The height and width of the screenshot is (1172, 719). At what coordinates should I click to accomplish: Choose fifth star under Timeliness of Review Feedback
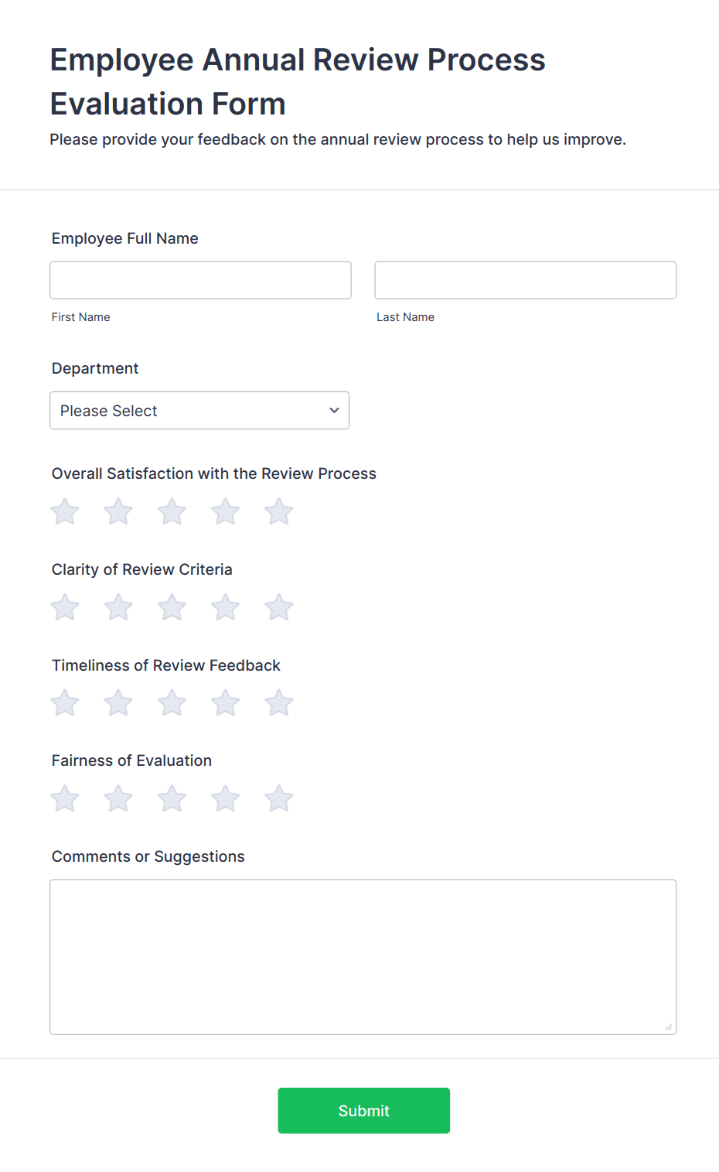tap(279, 703)
